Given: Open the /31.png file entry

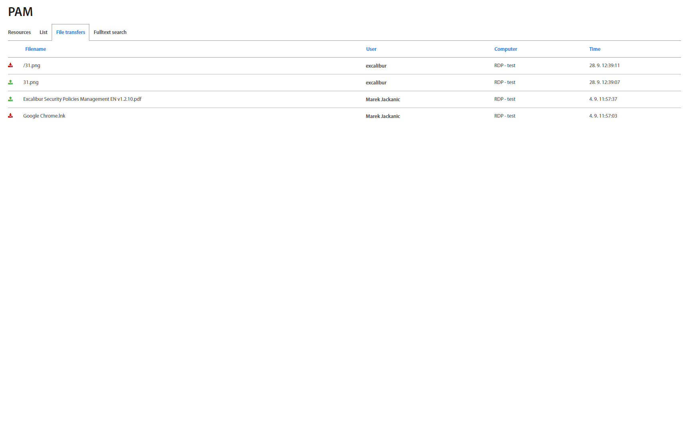Looking at the screenshot, I should click(x=32, y=66).
